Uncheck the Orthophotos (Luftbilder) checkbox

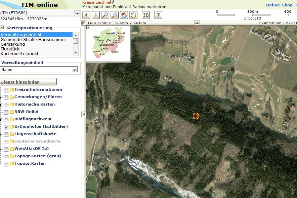[6, 127]
